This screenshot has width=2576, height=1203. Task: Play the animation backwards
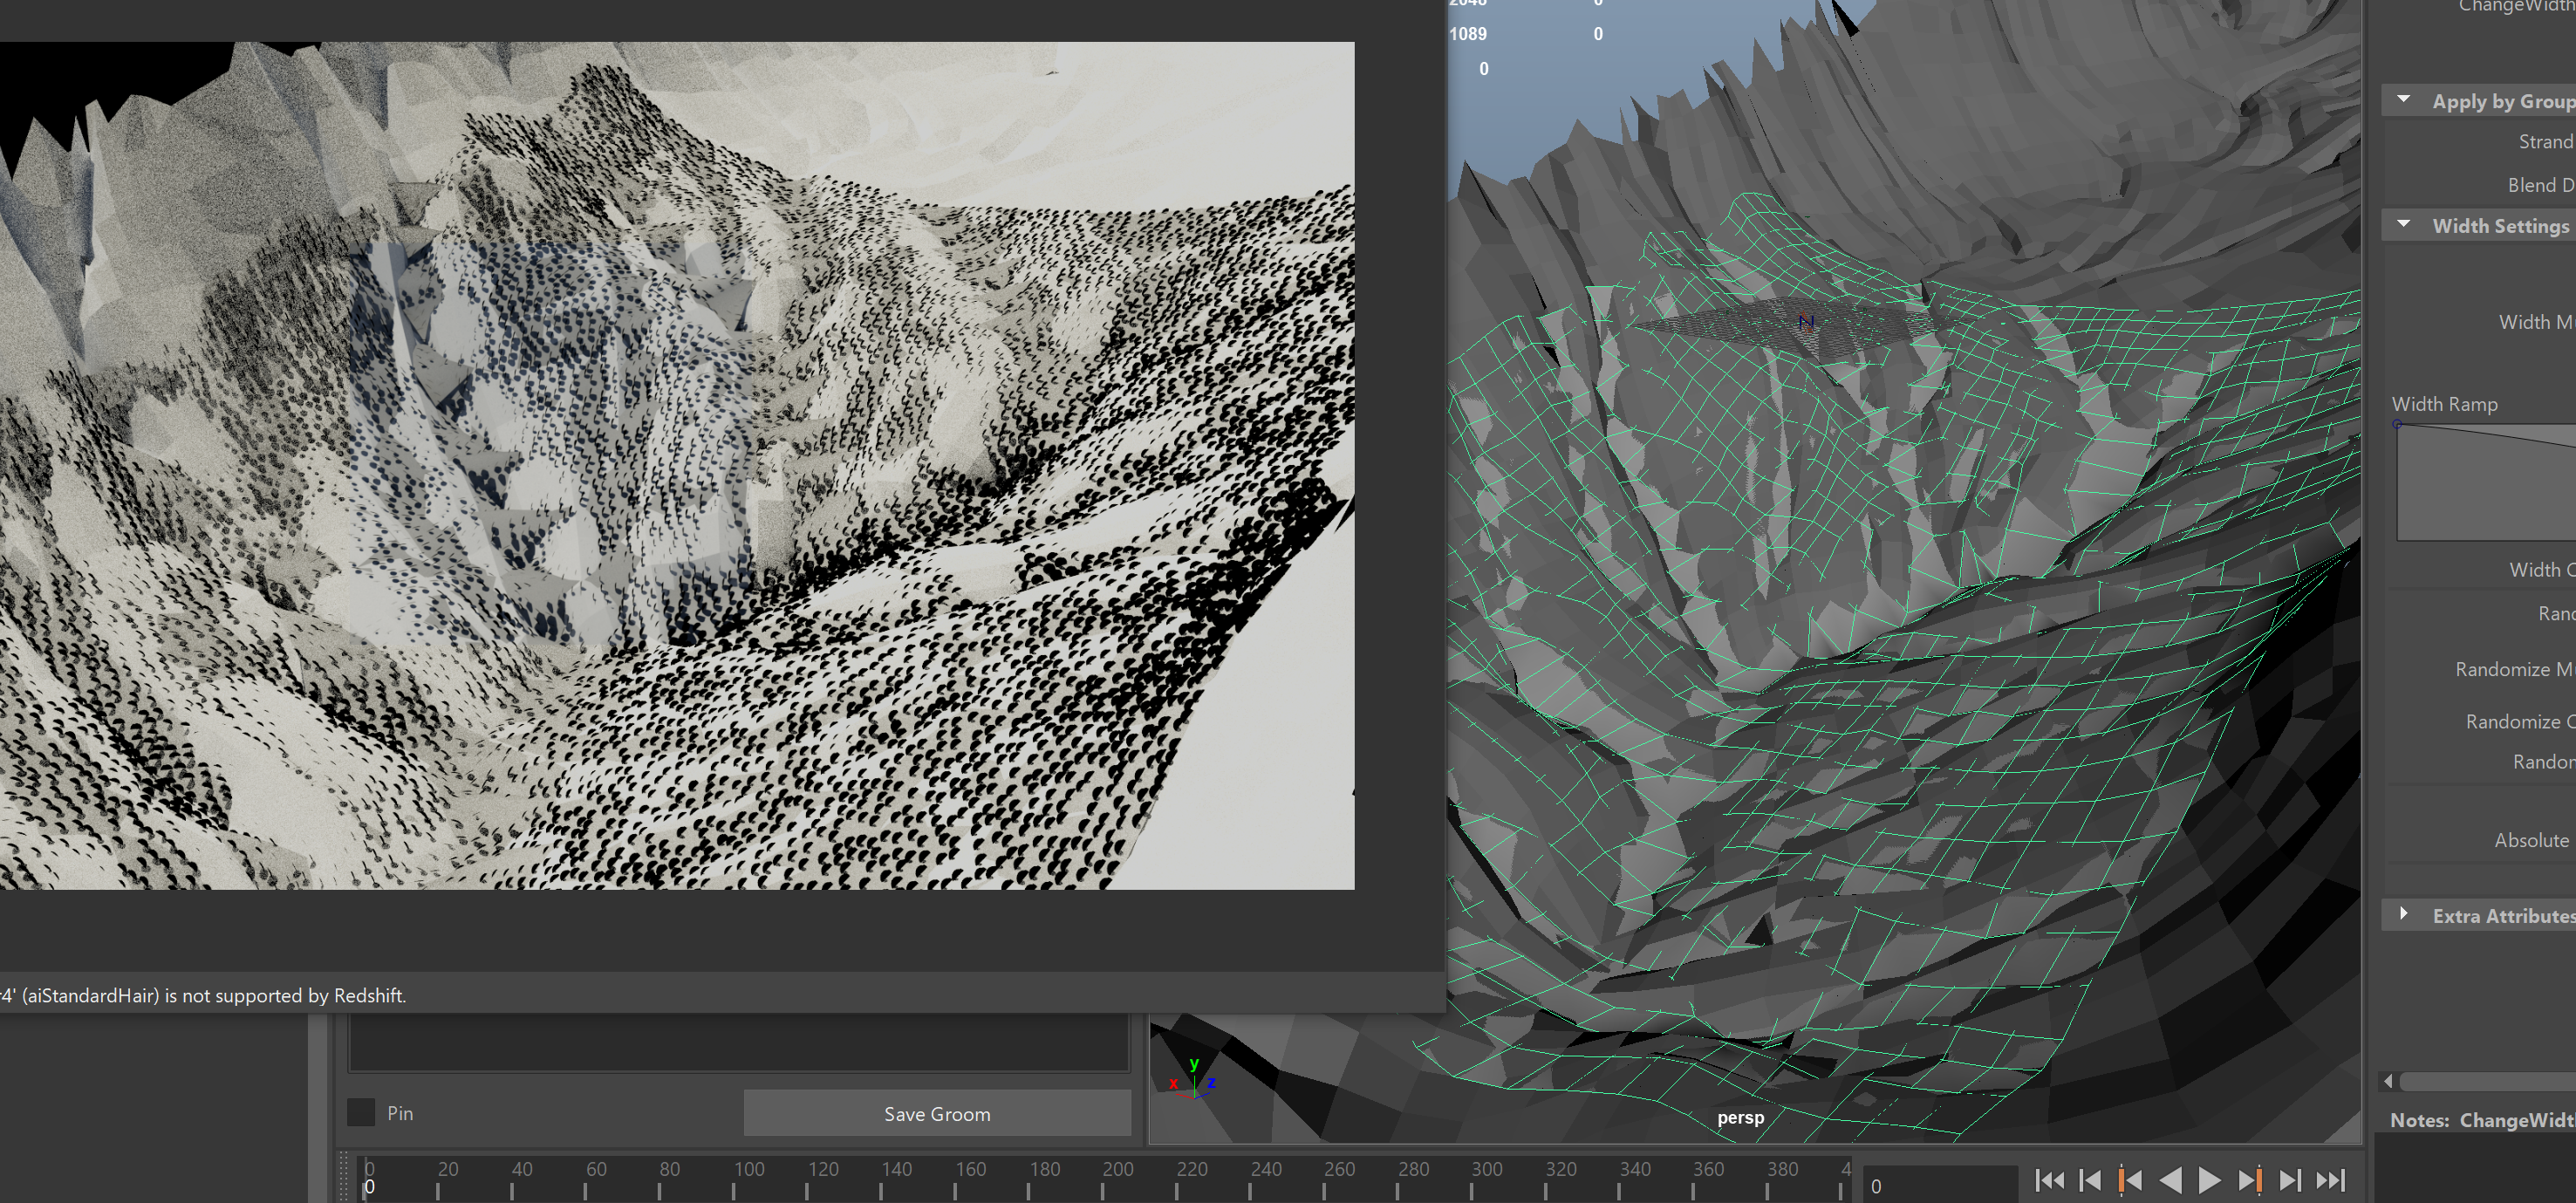click(x=2170, y=1180)
